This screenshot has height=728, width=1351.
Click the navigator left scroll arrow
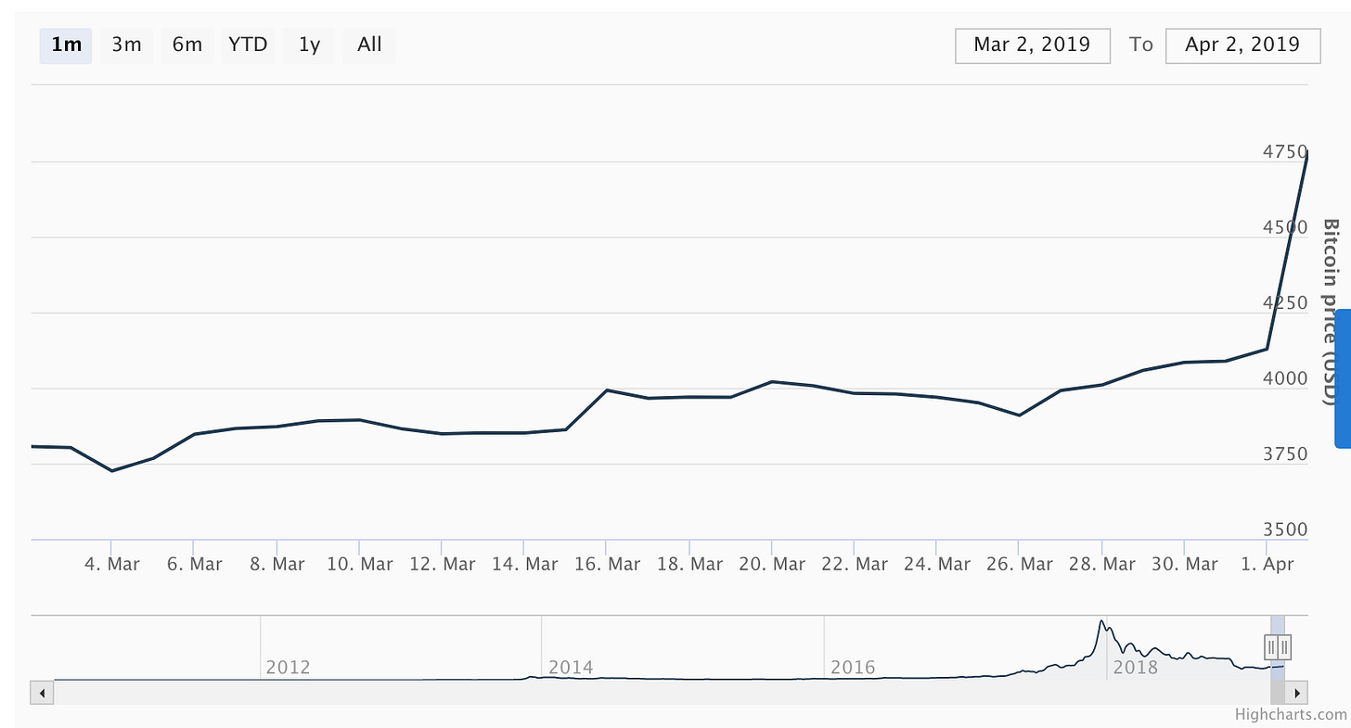[x=42, y=692]
